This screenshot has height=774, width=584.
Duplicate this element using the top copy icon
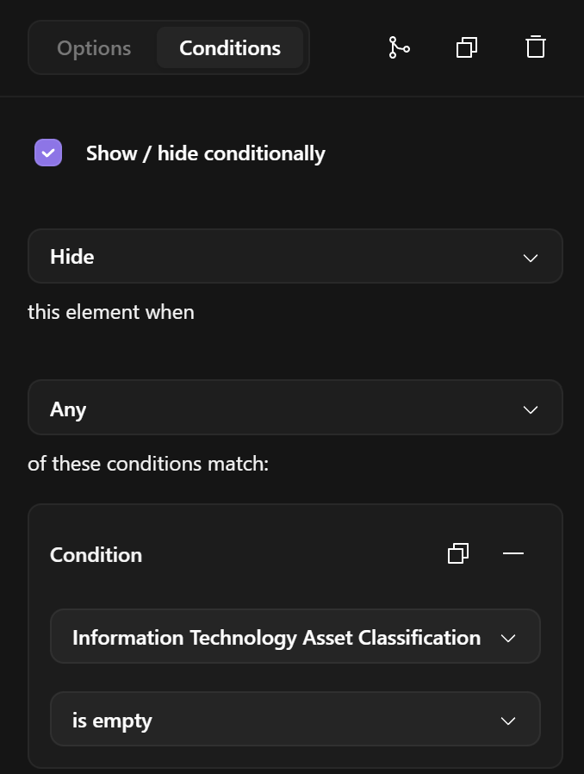(x=467, y=47)
